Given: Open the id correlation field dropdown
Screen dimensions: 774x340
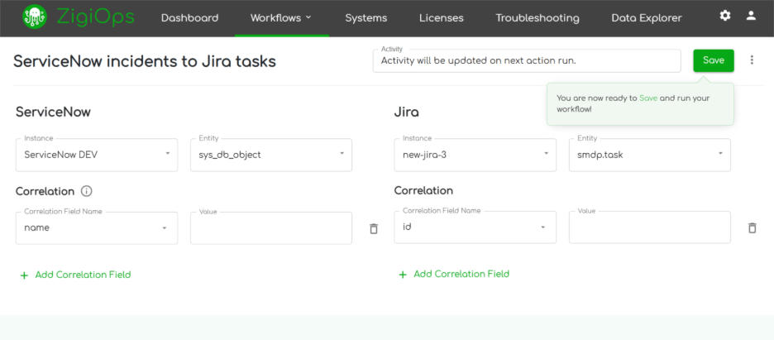Looking at the screenshot, I should point(475,227).
